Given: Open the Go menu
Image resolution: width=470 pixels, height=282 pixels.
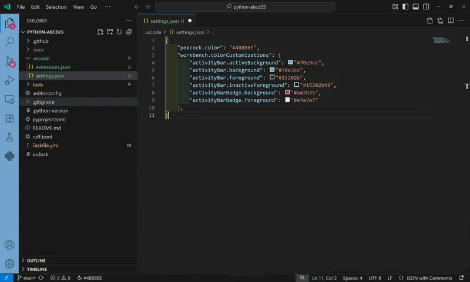Looking at the screenshot, I should pos(93,6).
